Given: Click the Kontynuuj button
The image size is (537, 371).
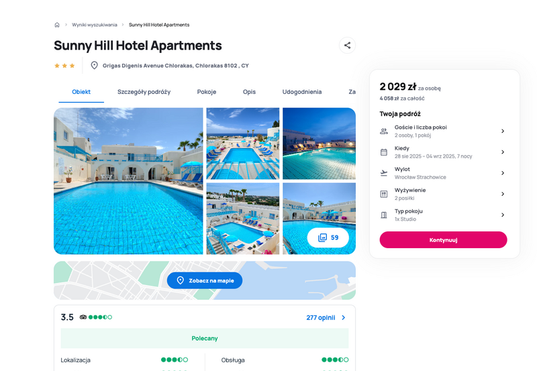Looking at the screenshot, I should click(443, 240).
